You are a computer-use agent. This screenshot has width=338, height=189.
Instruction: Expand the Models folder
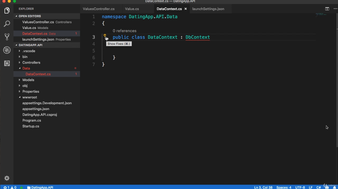[47, 80]
